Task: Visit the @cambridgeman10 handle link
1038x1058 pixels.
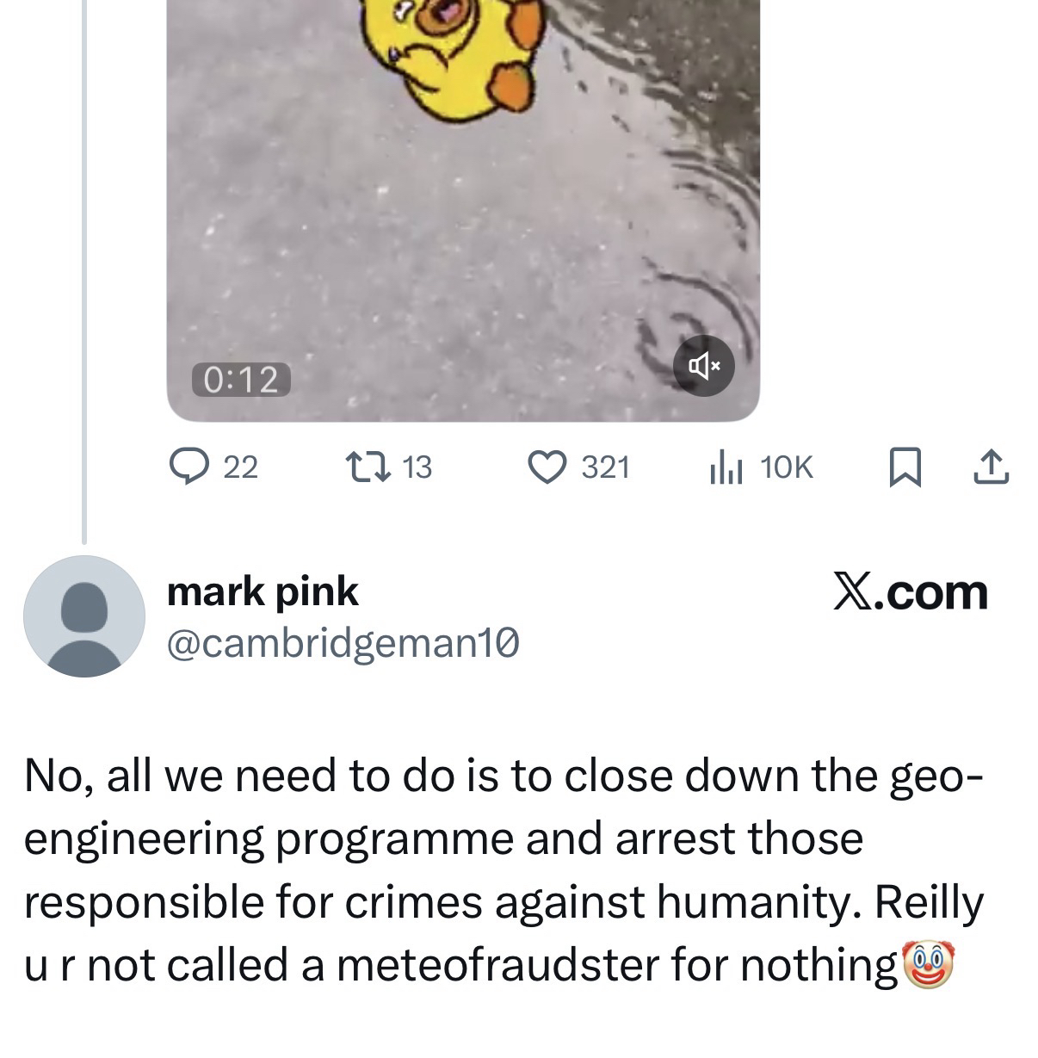Action: (x=343, y=643)
